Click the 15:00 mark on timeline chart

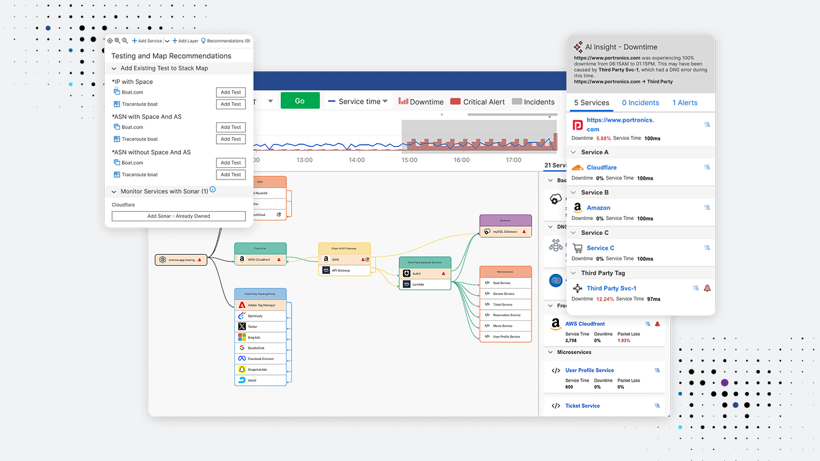[x=409, y=160]
